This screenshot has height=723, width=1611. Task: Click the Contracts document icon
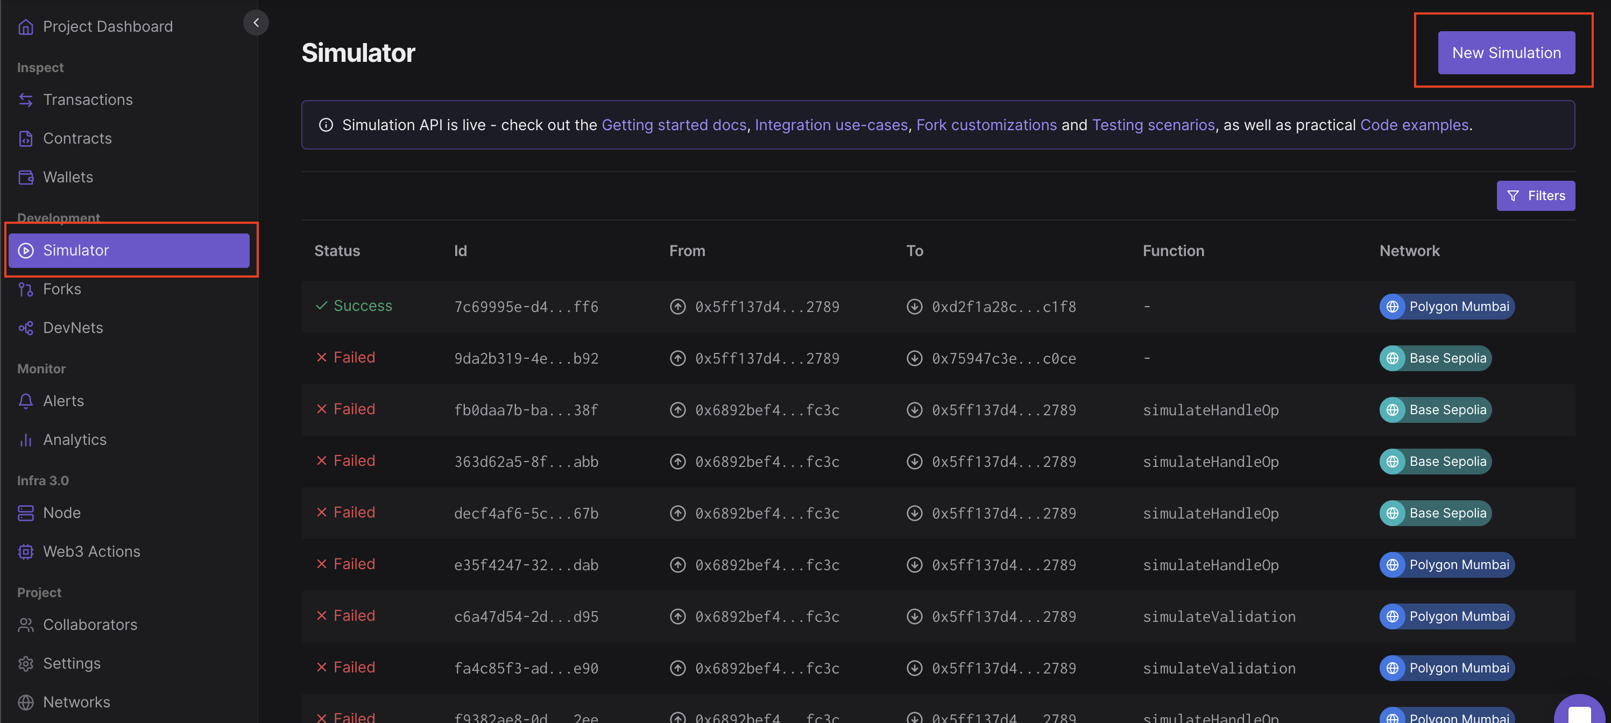(x=26, y=139)
